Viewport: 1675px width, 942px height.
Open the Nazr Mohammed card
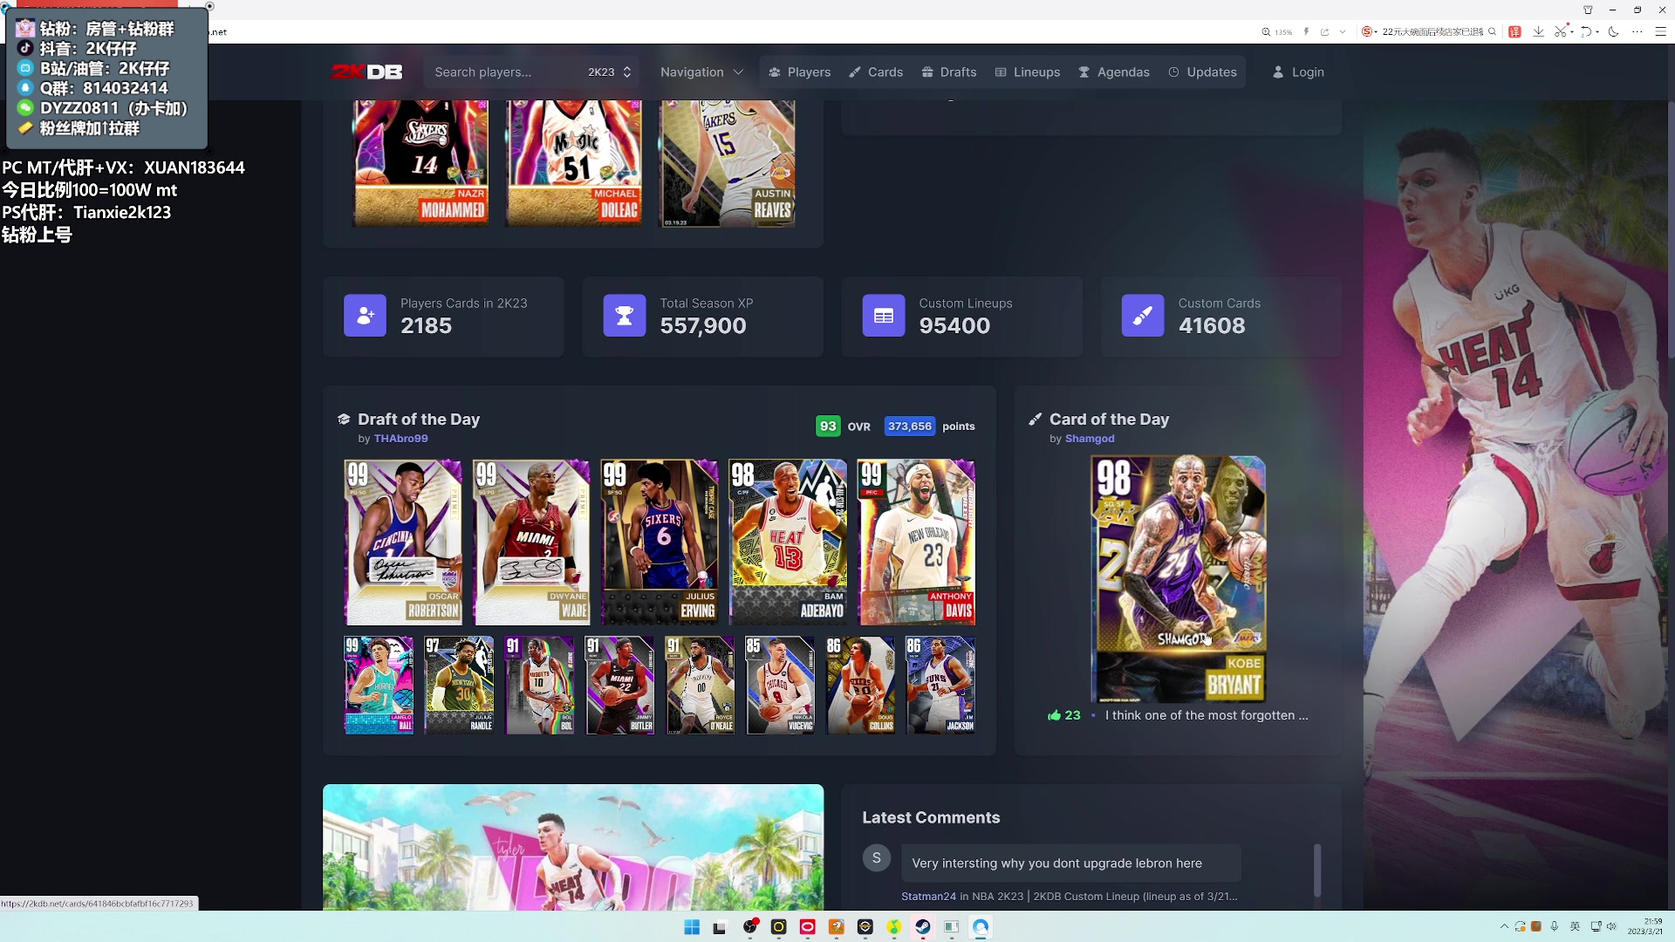pyautogui.click(x=420, y=163)
